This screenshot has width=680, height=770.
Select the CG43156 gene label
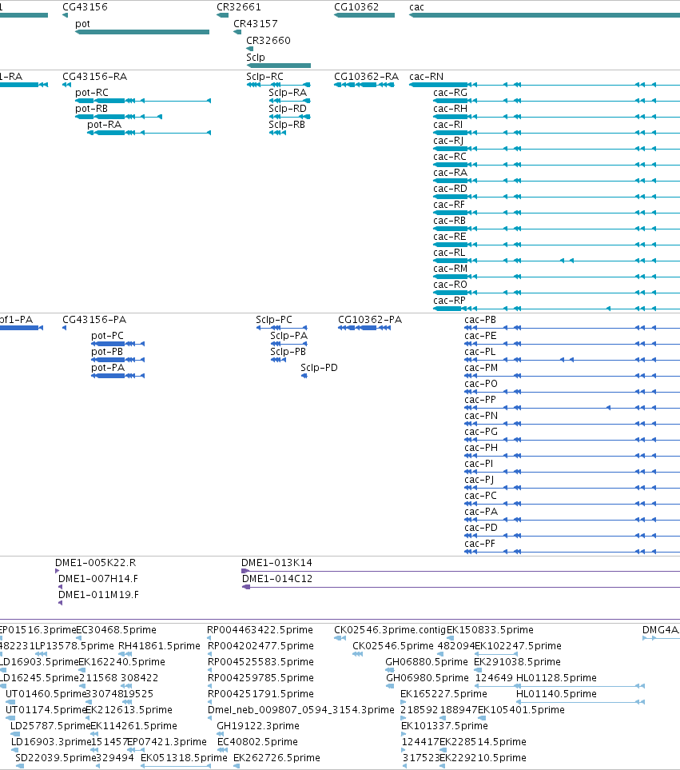[85, 7]
